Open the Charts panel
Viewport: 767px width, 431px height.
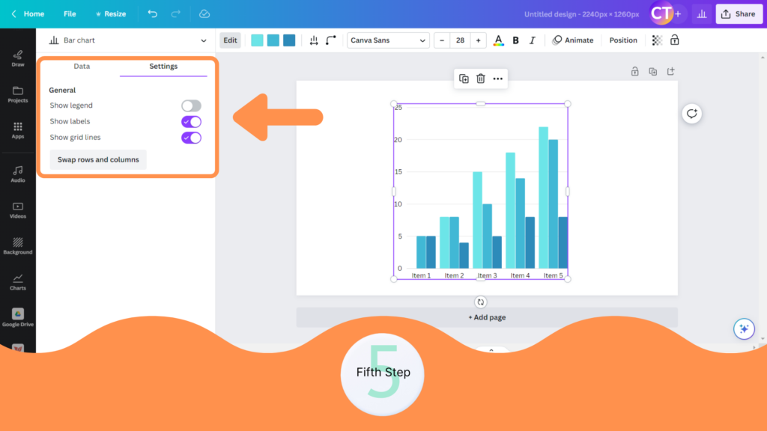pyautogui.click(x=18, y=282)
